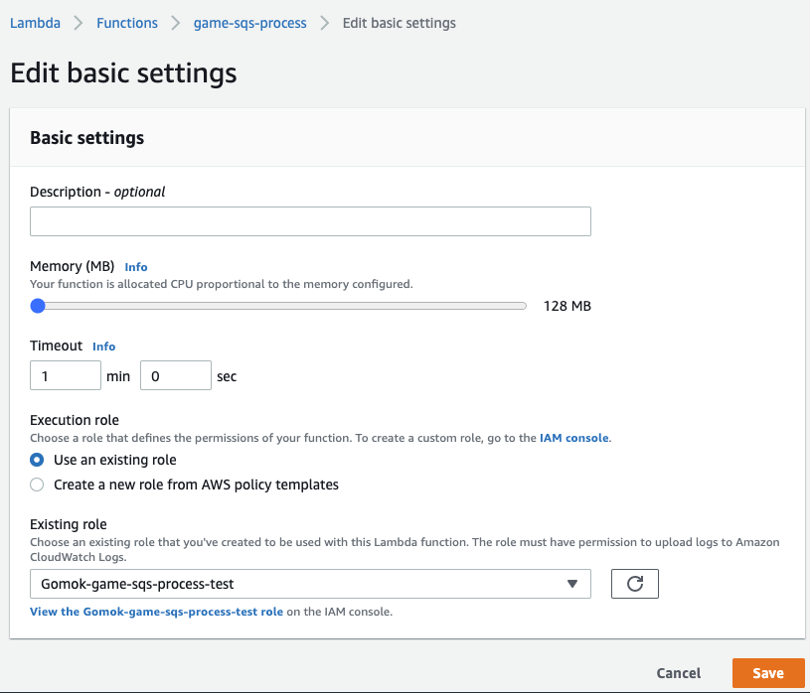
Task: Open the Memory Info link
Action: [136, 267]
